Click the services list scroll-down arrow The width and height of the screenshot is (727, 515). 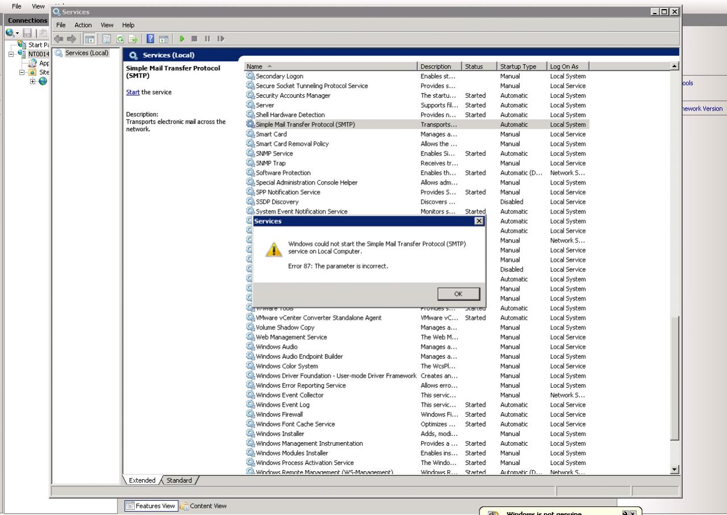(x=675, y=470)
